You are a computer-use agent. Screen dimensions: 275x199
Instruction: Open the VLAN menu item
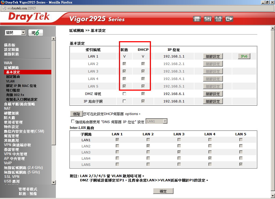click(x=10, y=81)
